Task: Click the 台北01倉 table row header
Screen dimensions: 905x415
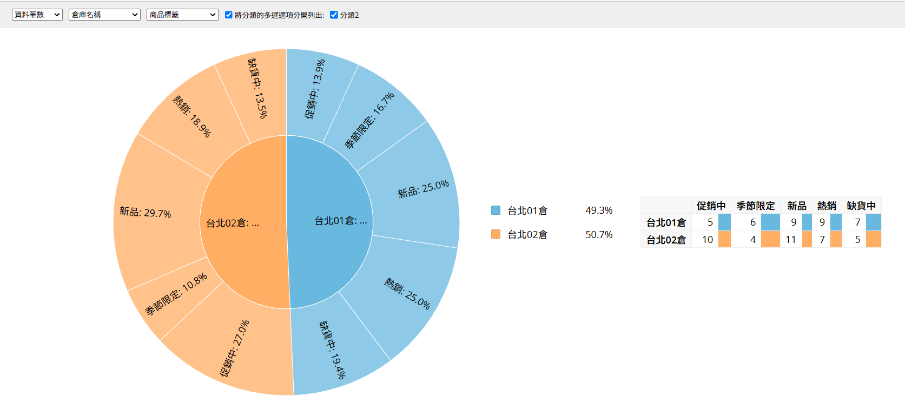Action: [666, 222]
